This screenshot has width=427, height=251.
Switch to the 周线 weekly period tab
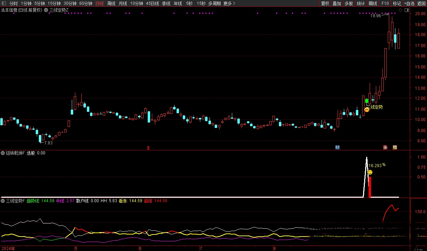click(111, 3)
